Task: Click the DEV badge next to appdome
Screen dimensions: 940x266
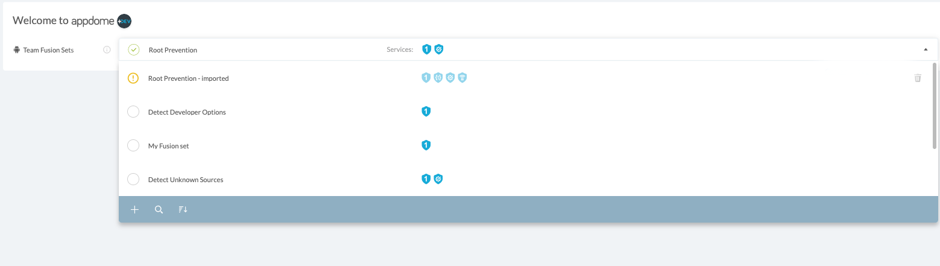Action: [124, 21]
